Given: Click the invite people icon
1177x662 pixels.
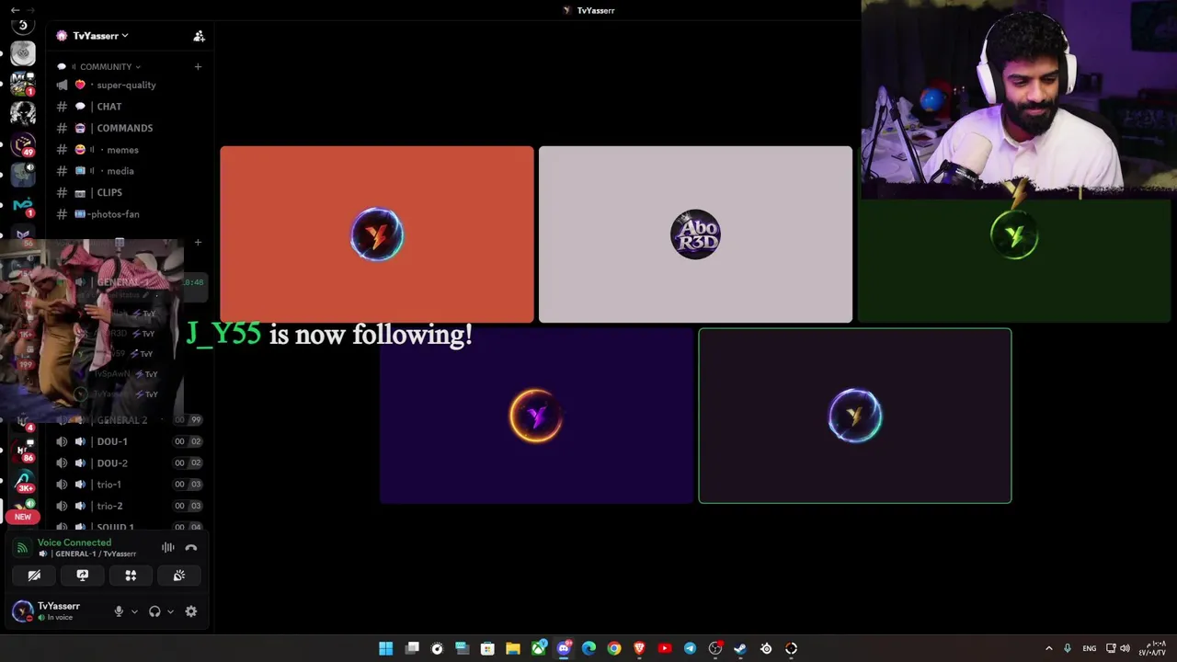Looking at the screenshot, I should tap(199, 36).
